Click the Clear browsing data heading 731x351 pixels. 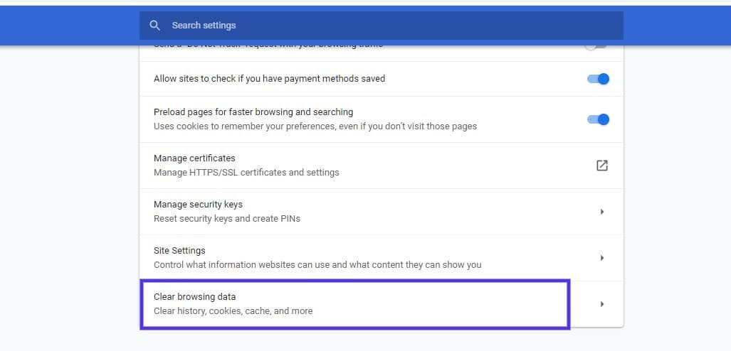pos(194,297)
